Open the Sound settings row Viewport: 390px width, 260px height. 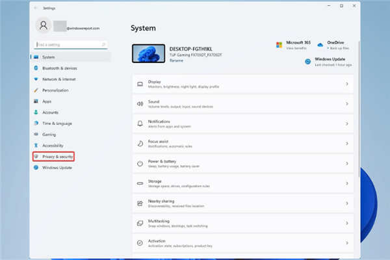click(243, 104)
